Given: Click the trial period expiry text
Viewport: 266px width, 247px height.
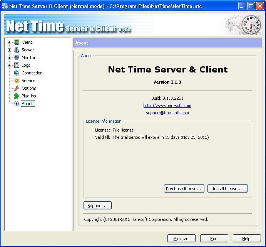Looking at the screenshot, I should (161, 137).
